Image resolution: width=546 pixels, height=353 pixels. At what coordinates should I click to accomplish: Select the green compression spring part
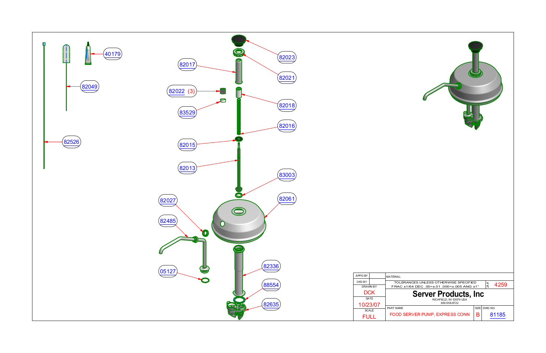click(239, 117)
